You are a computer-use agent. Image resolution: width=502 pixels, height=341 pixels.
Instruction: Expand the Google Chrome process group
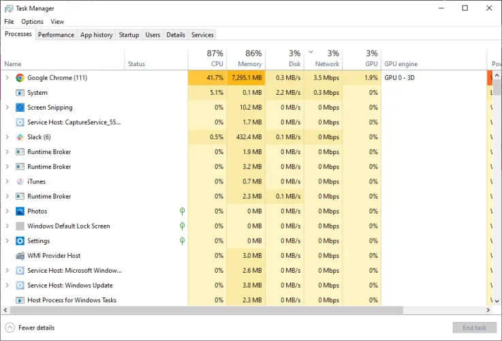point(7,78)
